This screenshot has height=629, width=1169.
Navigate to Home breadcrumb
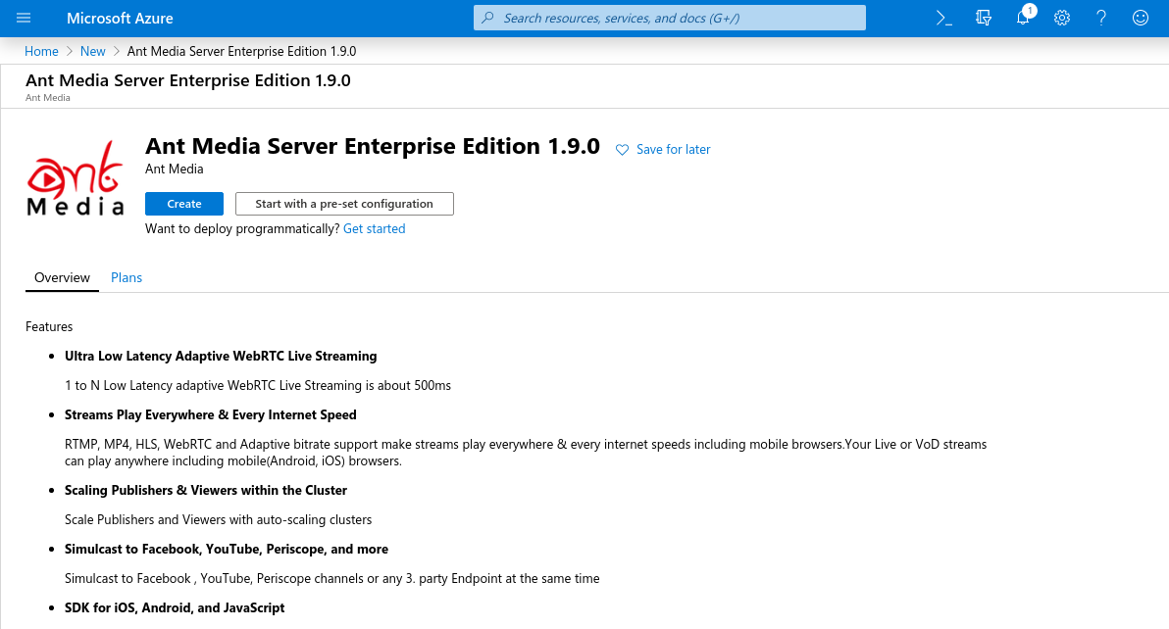(x=41, y=51)
